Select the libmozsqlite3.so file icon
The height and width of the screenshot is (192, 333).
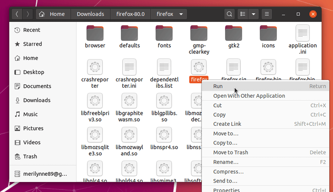(x=95, y=135)
